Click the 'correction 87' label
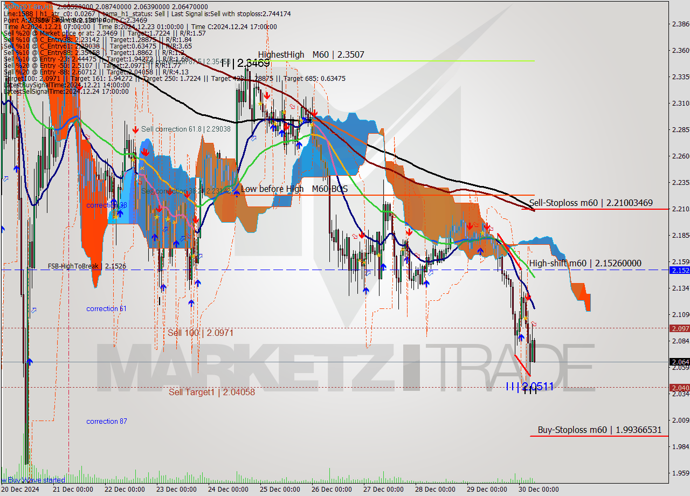The image size is (690, 496). (x=107, y=421)
